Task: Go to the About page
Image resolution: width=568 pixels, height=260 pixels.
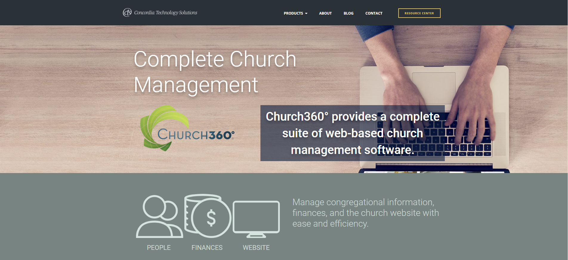Action: (325, 13)
